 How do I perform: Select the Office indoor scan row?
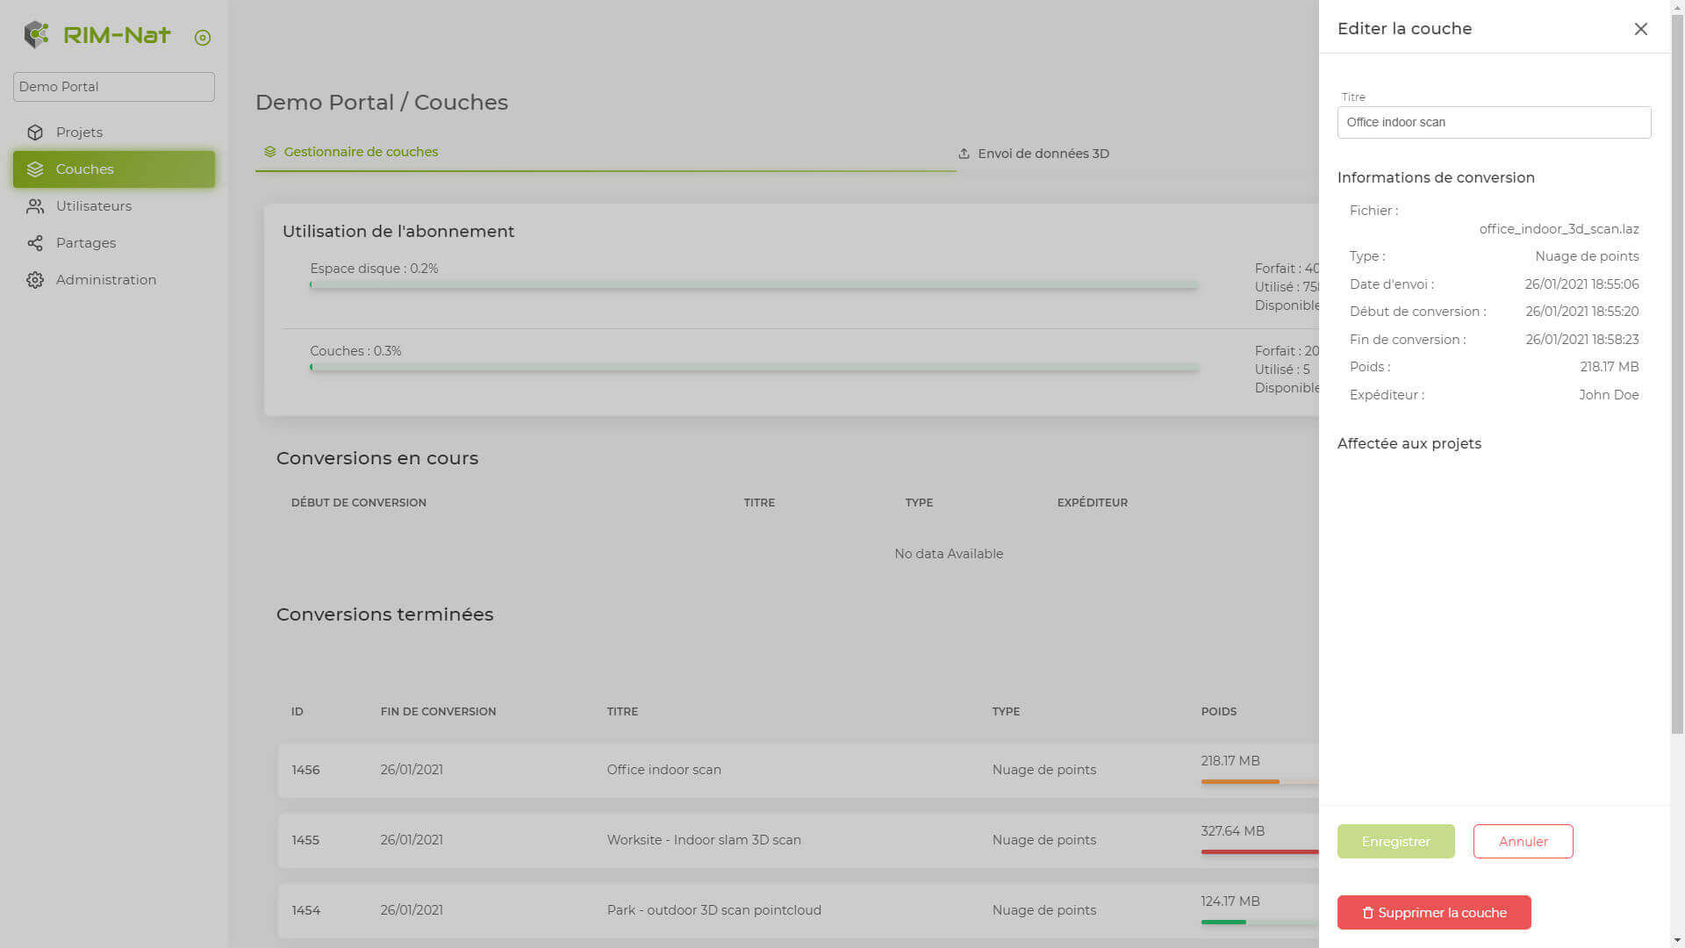pos(663,770)
